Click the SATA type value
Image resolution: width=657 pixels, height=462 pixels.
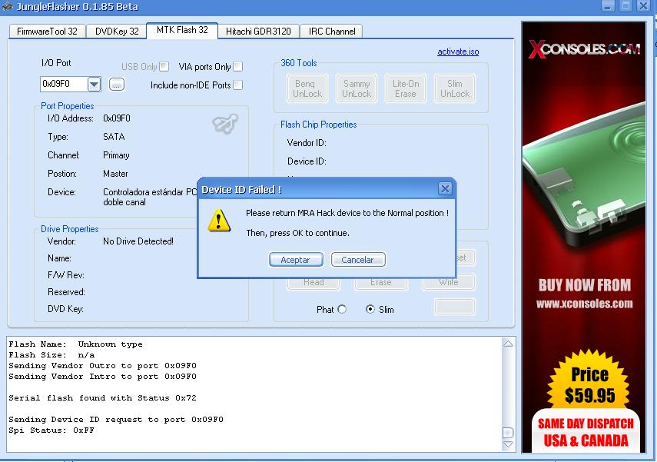tap(114, 137)
